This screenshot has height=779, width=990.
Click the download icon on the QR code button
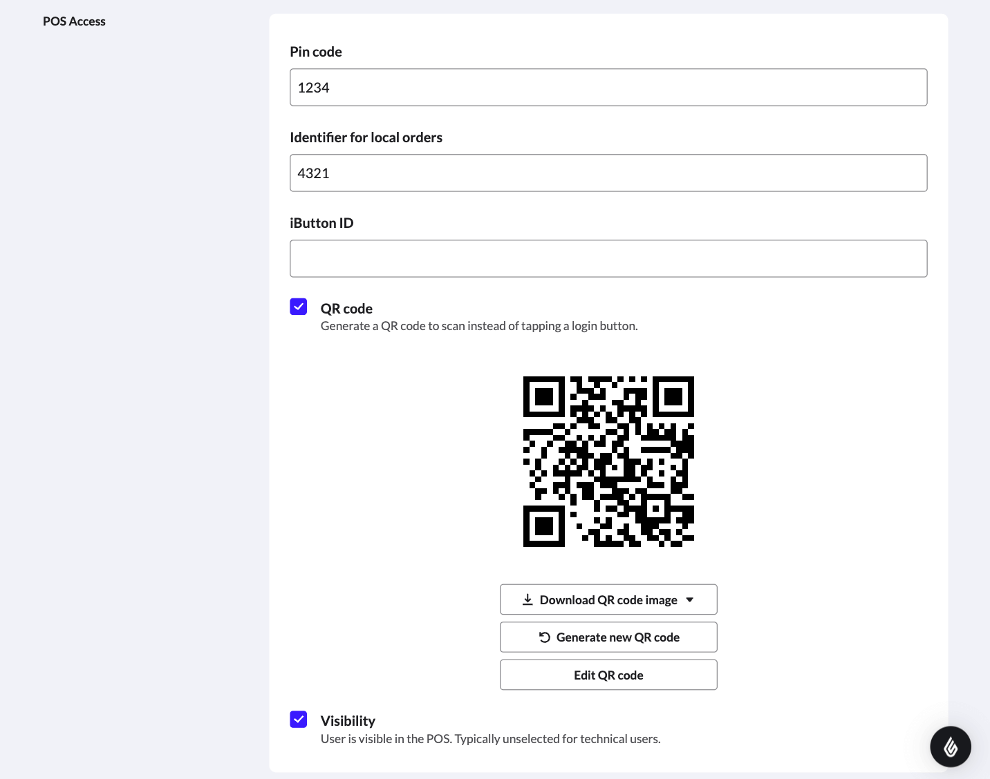(x=527, y=599)
